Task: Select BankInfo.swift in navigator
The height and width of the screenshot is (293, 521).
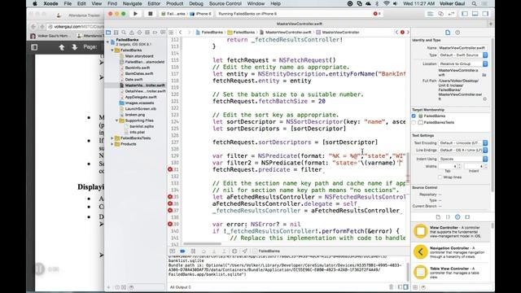Action: pos(138,68)
